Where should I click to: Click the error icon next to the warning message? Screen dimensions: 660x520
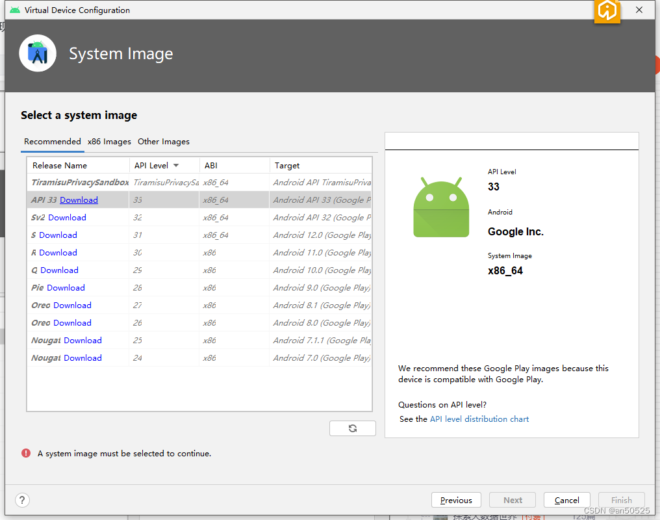(25, 453)
